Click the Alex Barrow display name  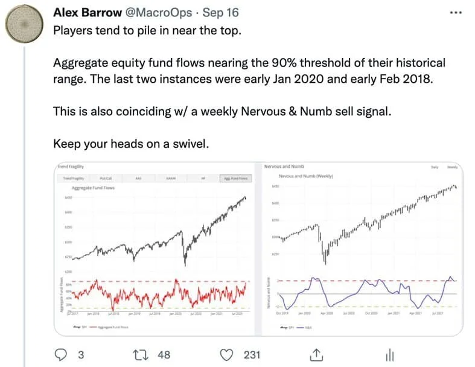click(x=88, y=13)
